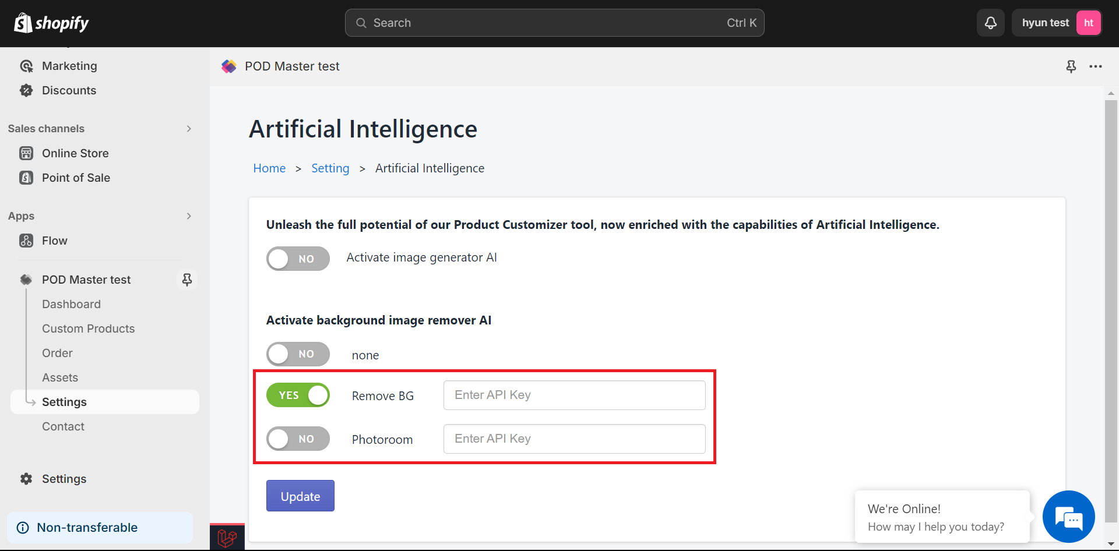
Task: Click the page vertical scrollbar
Action: tap(1111, 312)
